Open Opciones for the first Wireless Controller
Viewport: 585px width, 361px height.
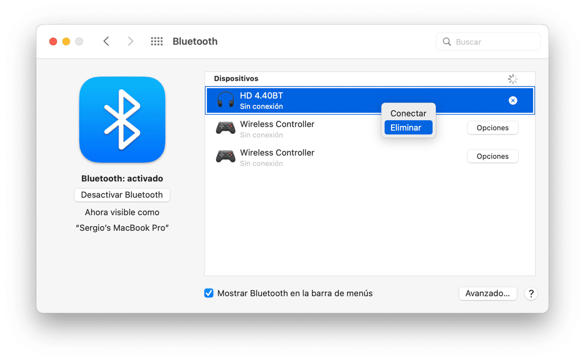click(492, 128)
